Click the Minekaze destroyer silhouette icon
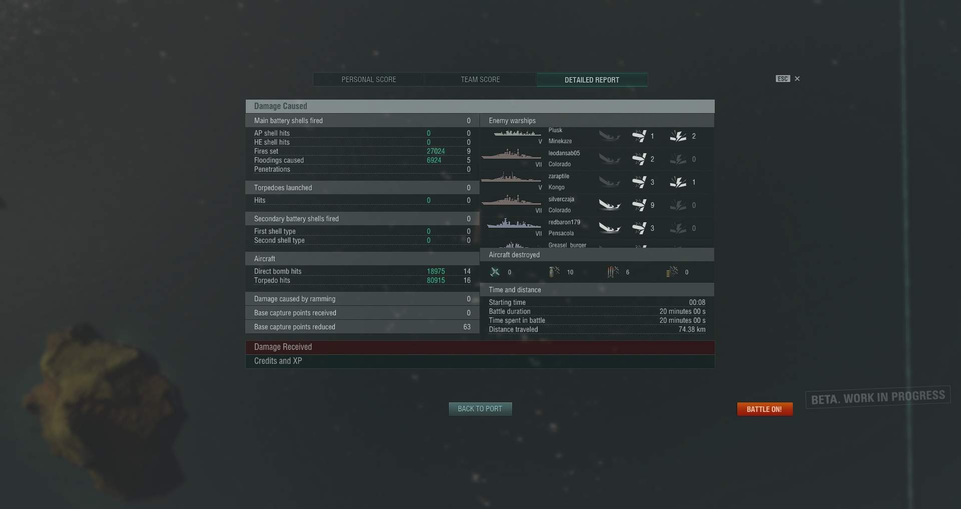The image size is (961, 509). click(517, 134)
